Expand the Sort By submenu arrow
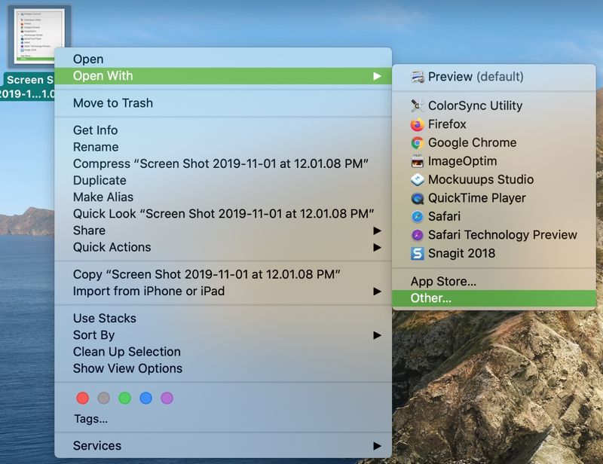The width and height of the screenshot is (603, 464). click(378, 335)
